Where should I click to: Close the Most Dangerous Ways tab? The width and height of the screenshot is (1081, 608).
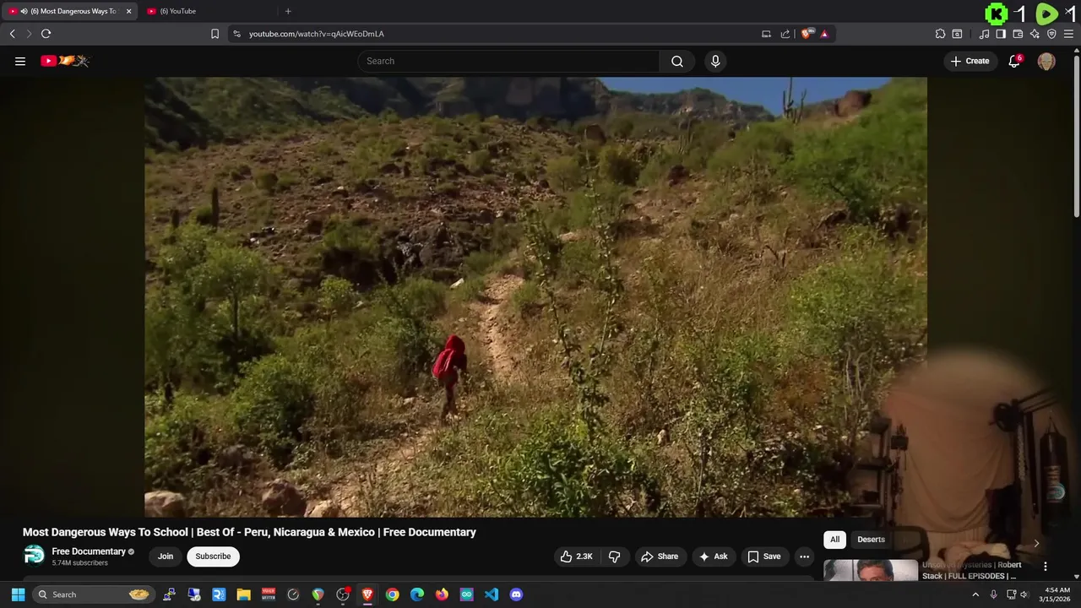point(129,11)
